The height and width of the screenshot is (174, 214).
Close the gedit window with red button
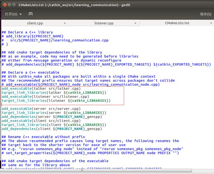[x=5, y=5]
